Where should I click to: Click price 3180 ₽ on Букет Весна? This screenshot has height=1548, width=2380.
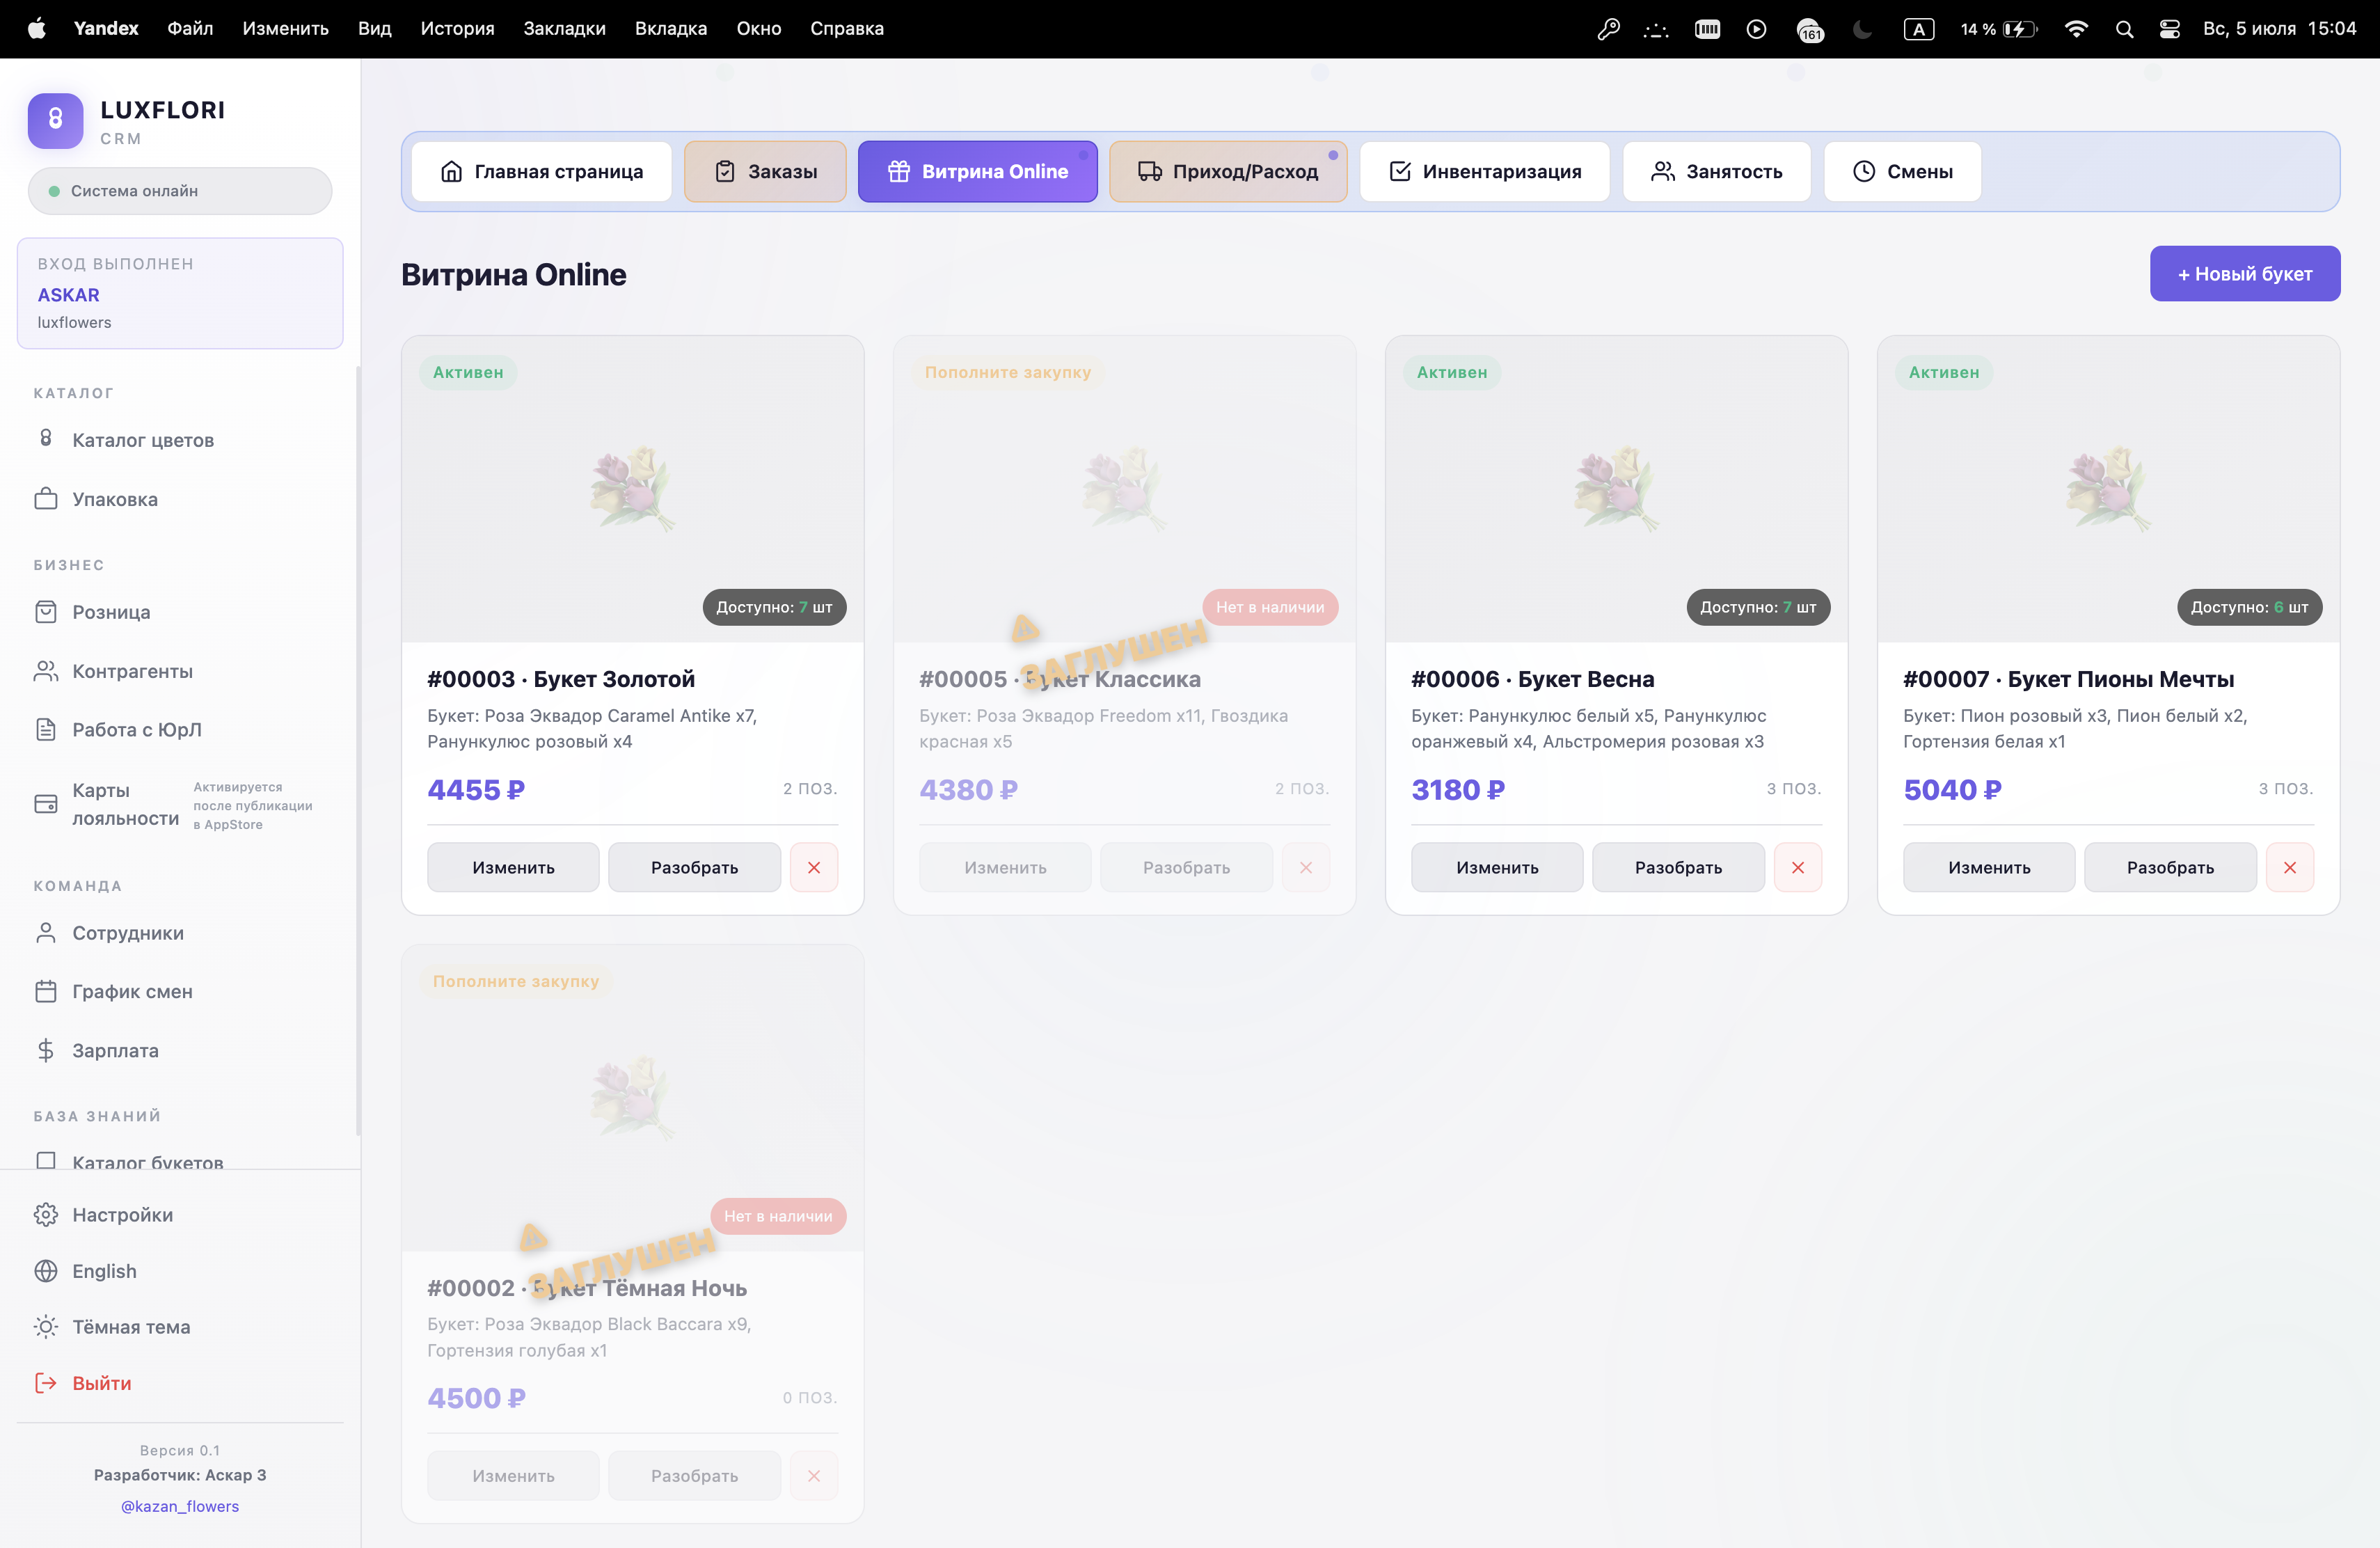point(1458,790)
